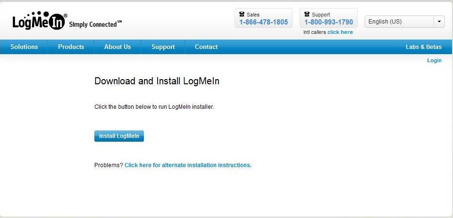Go to Labs & Betas
Image resolution: width=453 pixels, height=218 pixels.
(x=424, y=47)
